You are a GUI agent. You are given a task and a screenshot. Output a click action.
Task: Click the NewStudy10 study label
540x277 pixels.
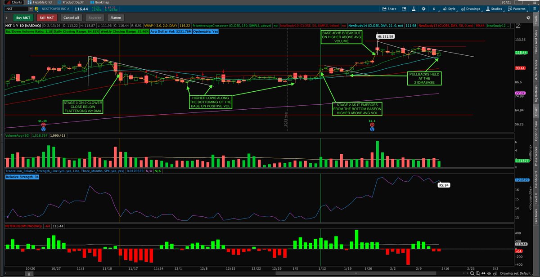tap(310, 26)
